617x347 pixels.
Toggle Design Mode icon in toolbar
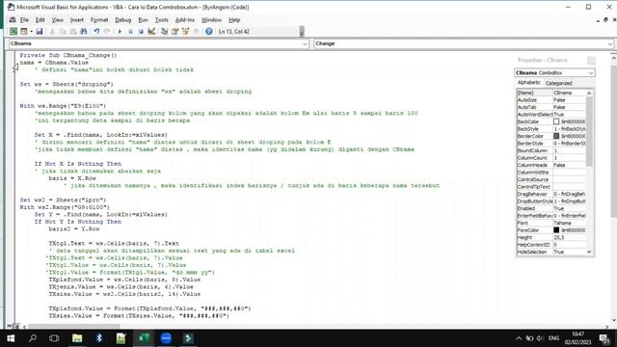coord(151,31)
